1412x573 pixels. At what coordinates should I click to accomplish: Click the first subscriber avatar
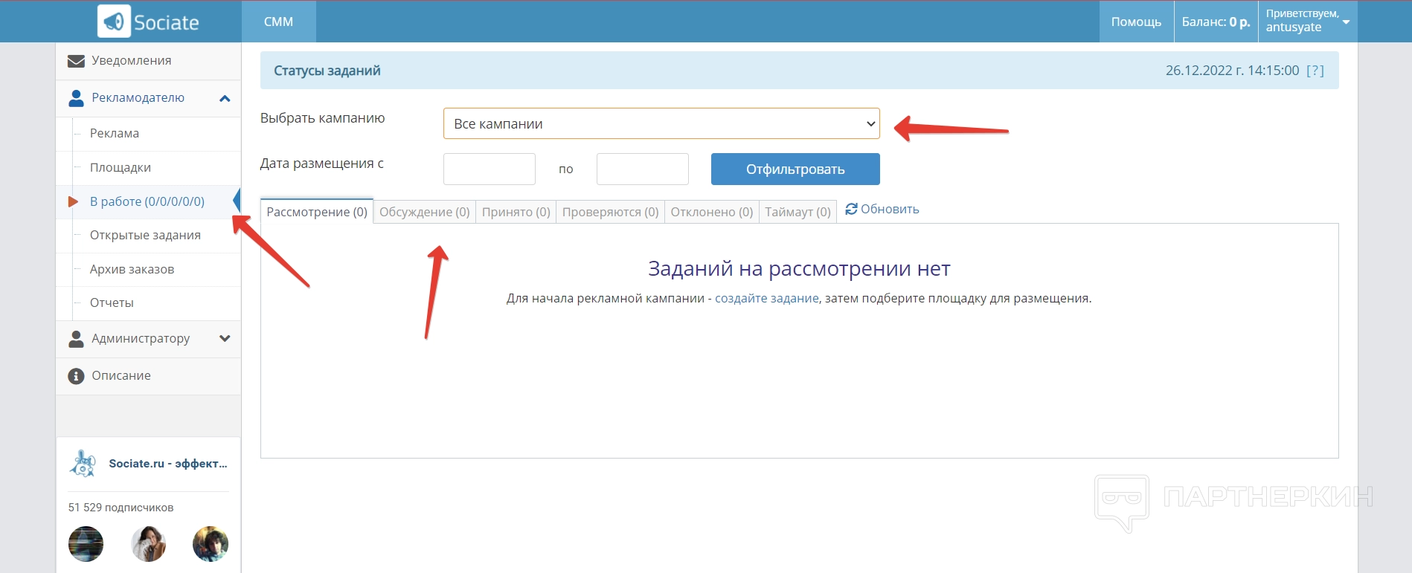pos(86,544)
